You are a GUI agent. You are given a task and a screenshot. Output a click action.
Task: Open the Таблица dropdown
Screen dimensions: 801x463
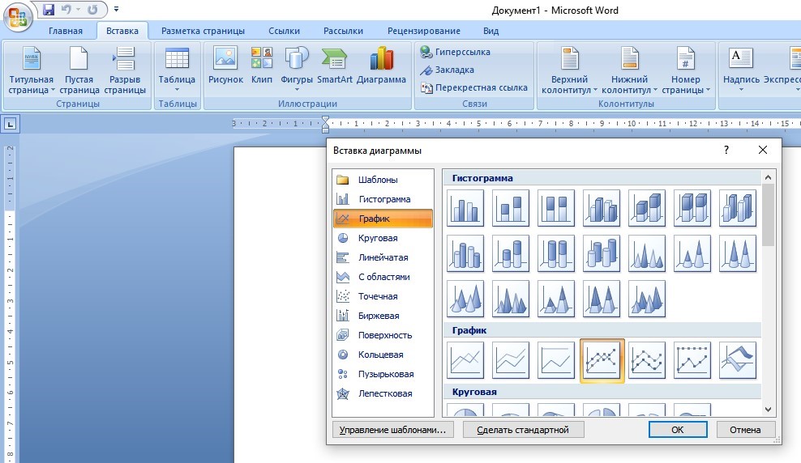click(177, 70)
